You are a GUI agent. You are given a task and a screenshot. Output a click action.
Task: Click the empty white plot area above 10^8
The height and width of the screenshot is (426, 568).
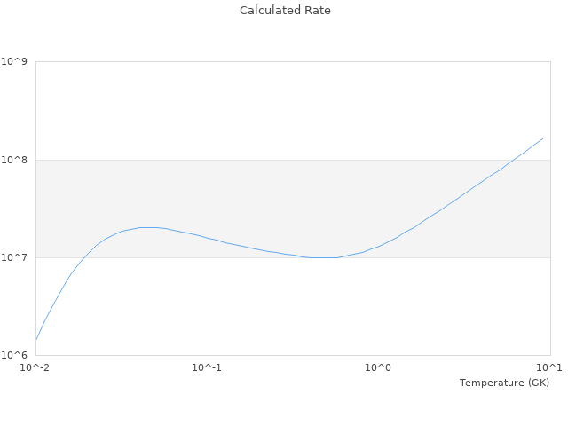(x=222, y=106)
